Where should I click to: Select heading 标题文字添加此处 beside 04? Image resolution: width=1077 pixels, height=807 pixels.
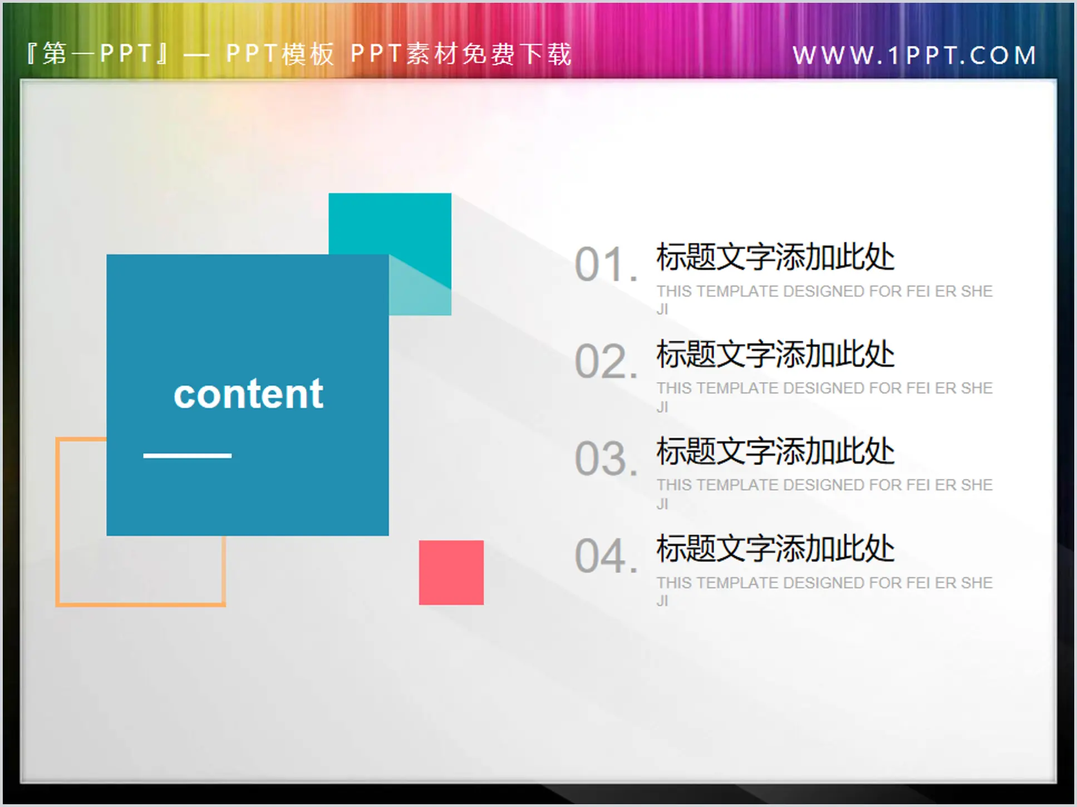click(775, 549)
